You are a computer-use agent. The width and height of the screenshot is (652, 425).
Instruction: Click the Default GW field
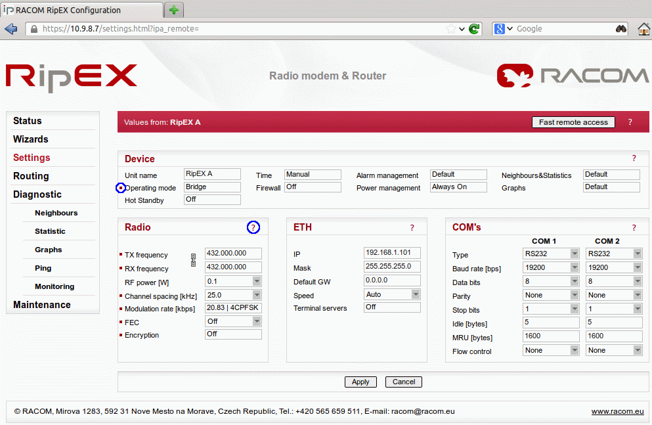pyautogui.click(x=392, y=280)
